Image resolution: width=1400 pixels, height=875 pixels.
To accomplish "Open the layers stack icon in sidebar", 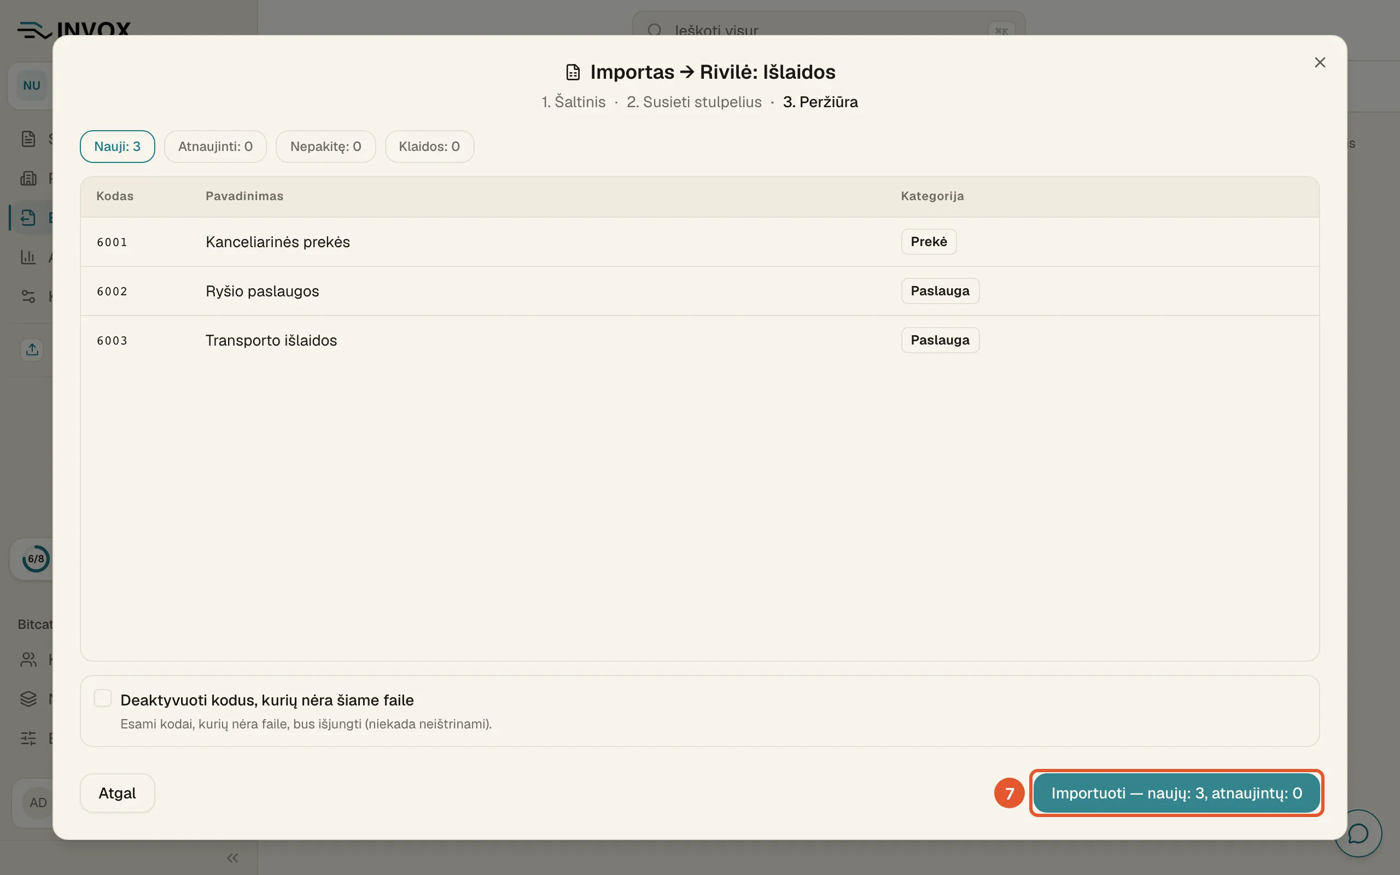I will [x=28, y=699].
